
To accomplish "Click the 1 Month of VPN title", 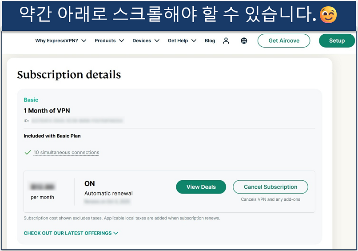I will coord(47,110).
